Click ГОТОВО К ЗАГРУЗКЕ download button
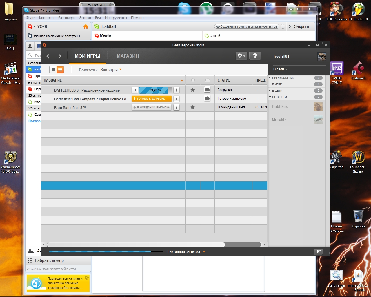 [x=152, y=99]
